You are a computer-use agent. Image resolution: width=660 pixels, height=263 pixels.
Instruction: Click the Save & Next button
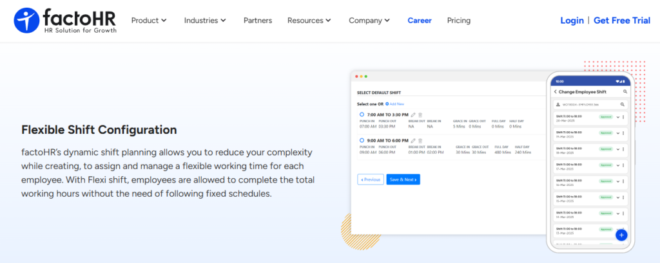403,179
